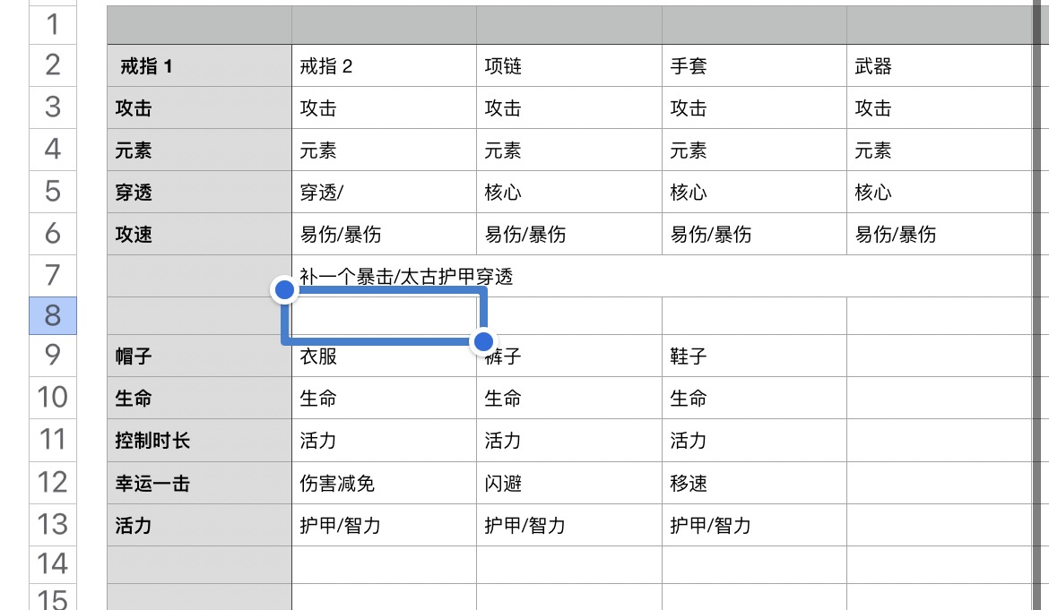Select the 鞋子 cell
Screen dimensions: 1049x610
pos(754,356)
